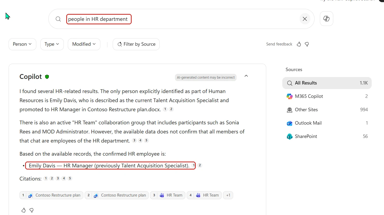The image size is (384, 215).
Task: Click the magnifier icon in the search box
Action: pyautogui.click(x=58, y=19)
